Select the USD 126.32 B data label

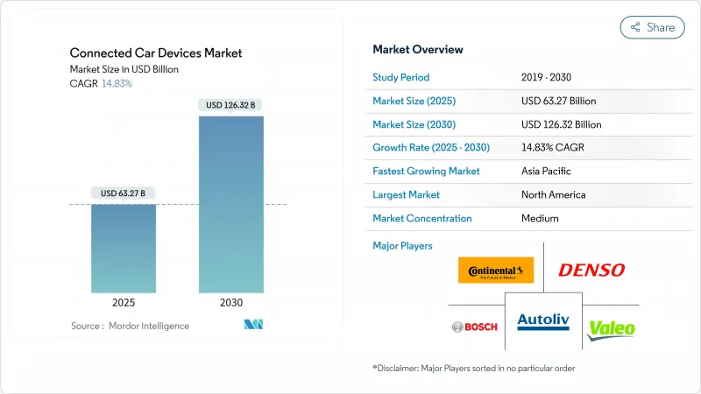(x=232, y=105)
